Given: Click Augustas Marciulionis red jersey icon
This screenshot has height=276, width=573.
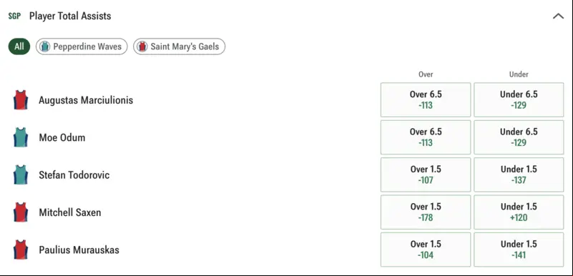Looking at the screenshot, I should point(21,100).
